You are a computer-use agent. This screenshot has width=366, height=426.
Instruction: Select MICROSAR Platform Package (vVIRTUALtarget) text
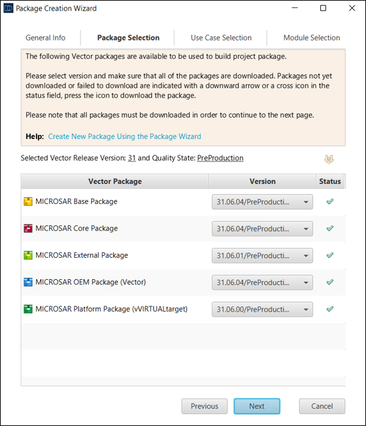click(112, 309)
